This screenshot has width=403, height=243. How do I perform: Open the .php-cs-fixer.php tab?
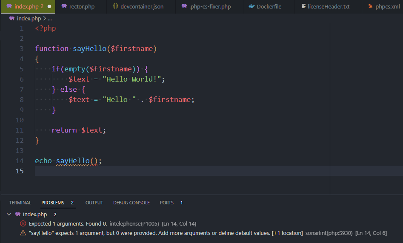209,7
